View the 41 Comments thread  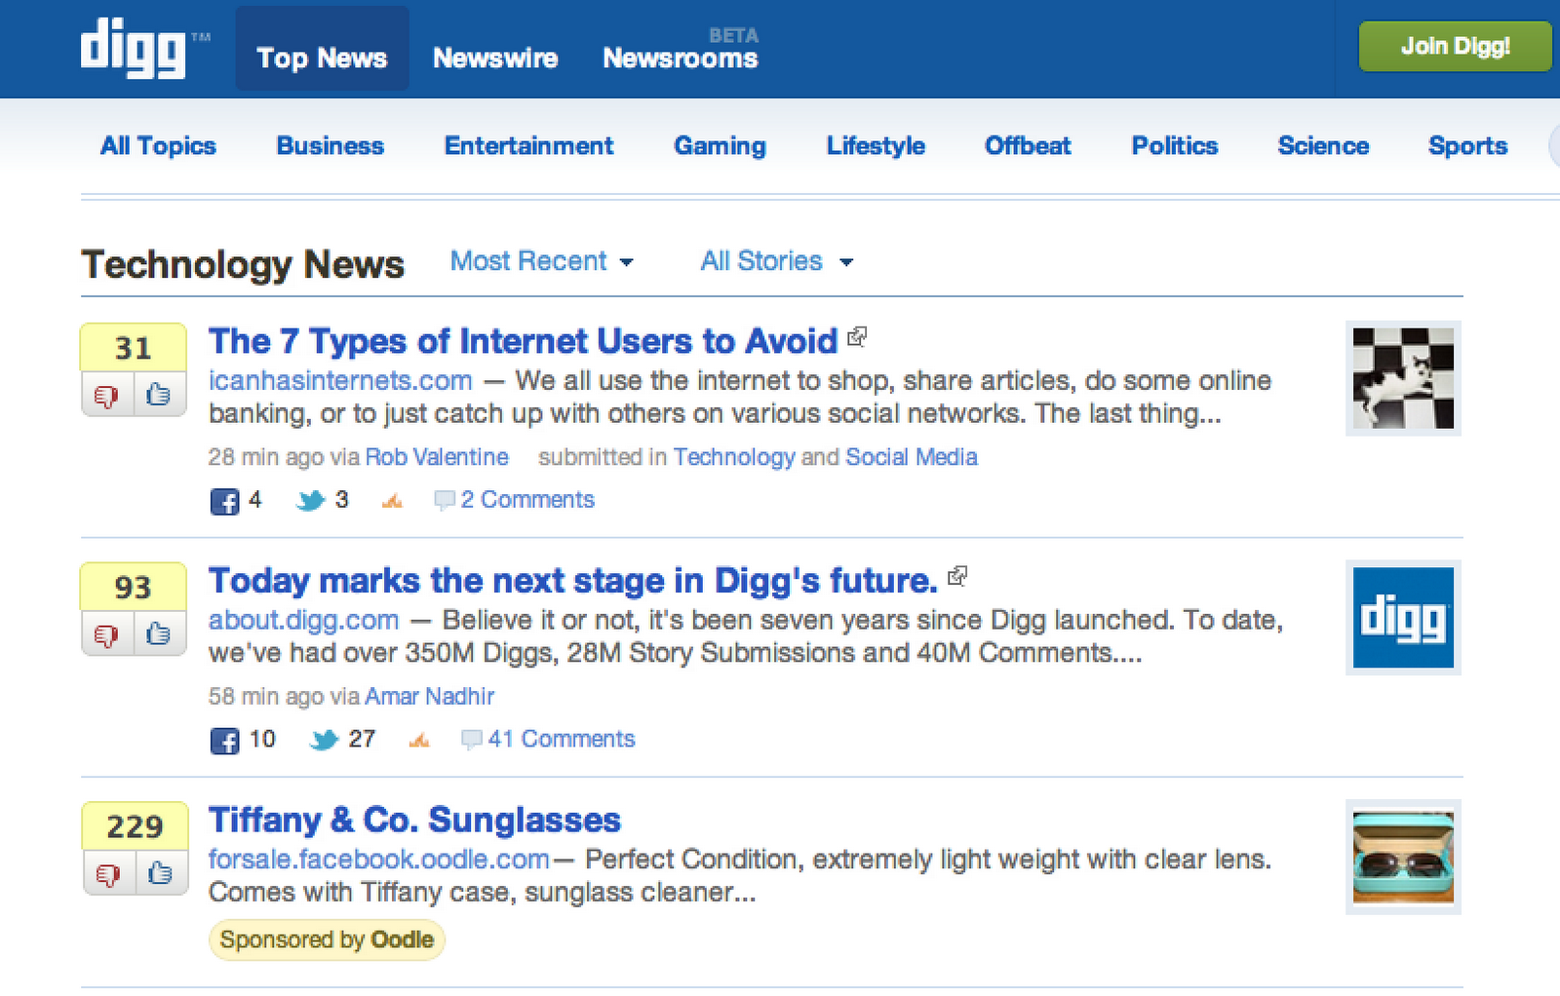[x=562, y=740]
